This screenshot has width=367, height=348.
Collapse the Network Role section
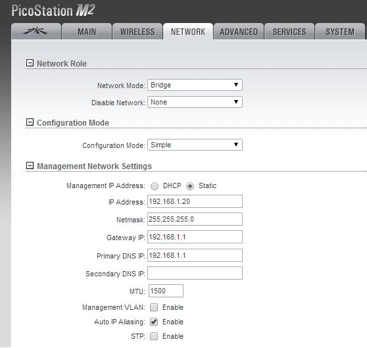[30, 62]
